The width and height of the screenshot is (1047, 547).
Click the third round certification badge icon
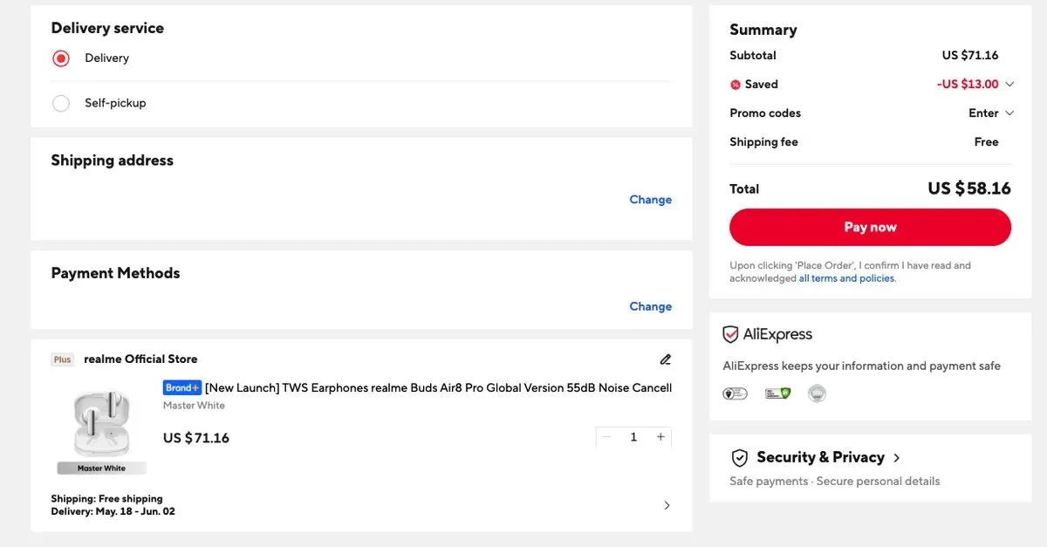click(817, 393)
